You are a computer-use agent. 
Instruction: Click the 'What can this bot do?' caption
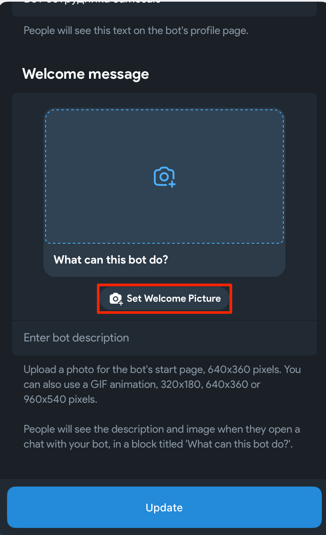coord(111,260)
